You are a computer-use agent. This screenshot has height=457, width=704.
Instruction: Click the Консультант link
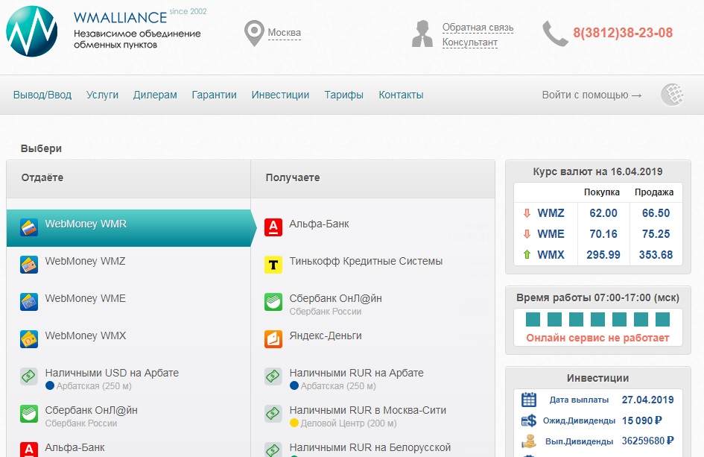(x=469, y=42)
